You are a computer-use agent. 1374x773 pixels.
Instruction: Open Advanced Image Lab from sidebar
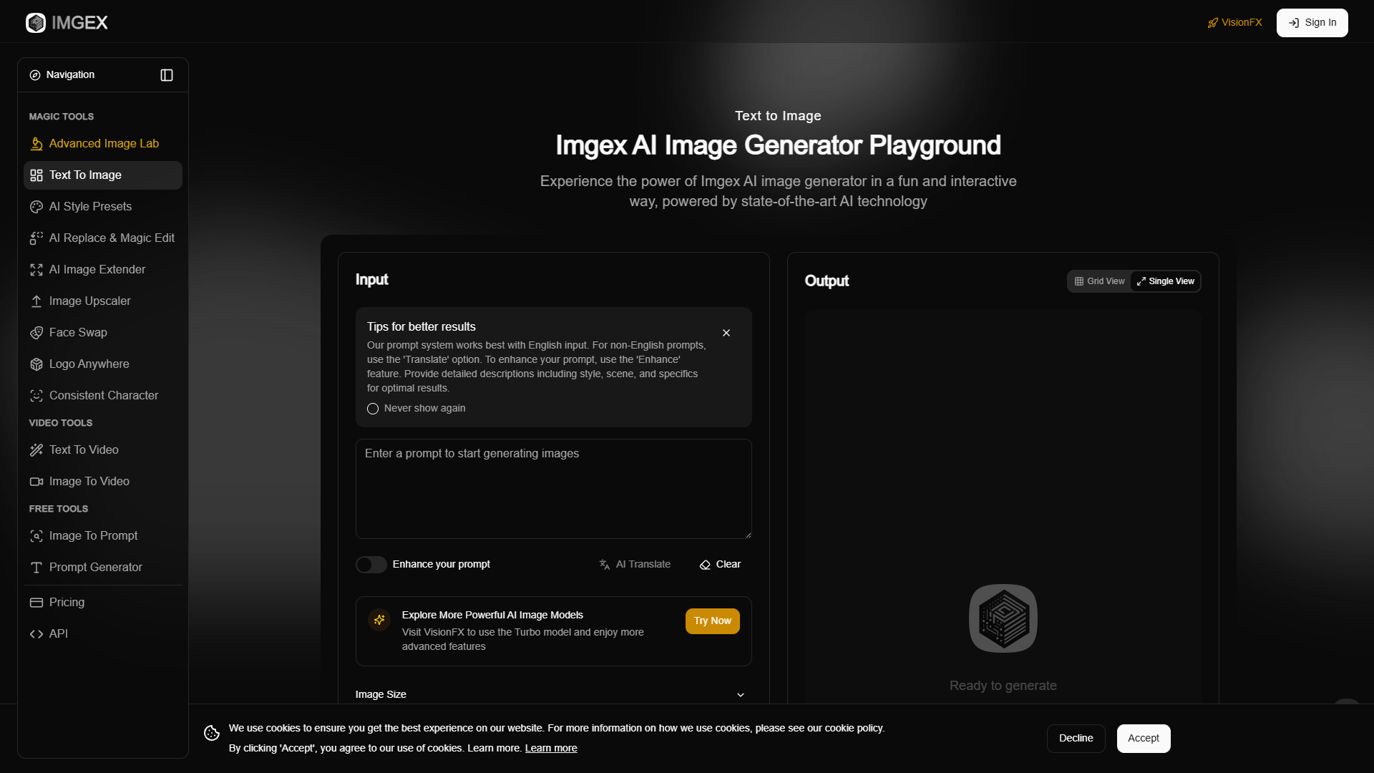[x=103, y=144]
